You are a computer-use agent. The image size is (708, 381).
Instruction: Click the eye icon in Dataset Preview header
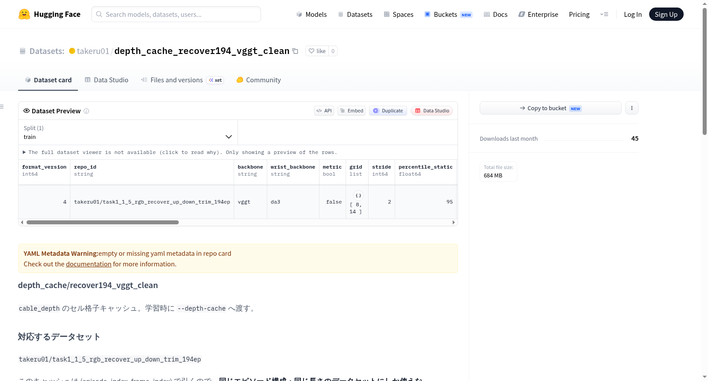[27, 111]
